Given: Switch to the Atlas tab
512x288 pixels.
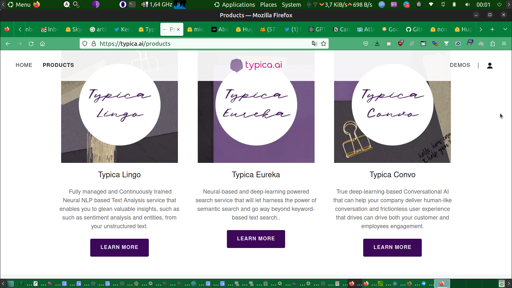Looking at the screenshot, I should coord(366,29).
